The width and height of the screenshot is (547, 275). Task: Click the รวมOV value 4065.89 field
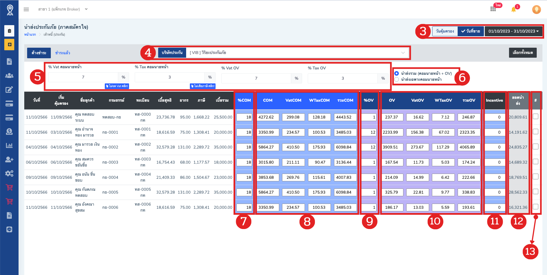[x=469, y=147]
